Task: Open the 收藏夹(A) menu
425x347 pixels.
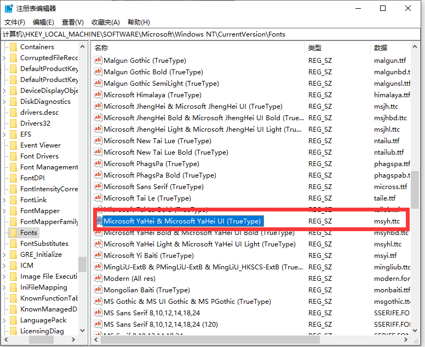Action: pyautogui.click(x=106, y=22)
